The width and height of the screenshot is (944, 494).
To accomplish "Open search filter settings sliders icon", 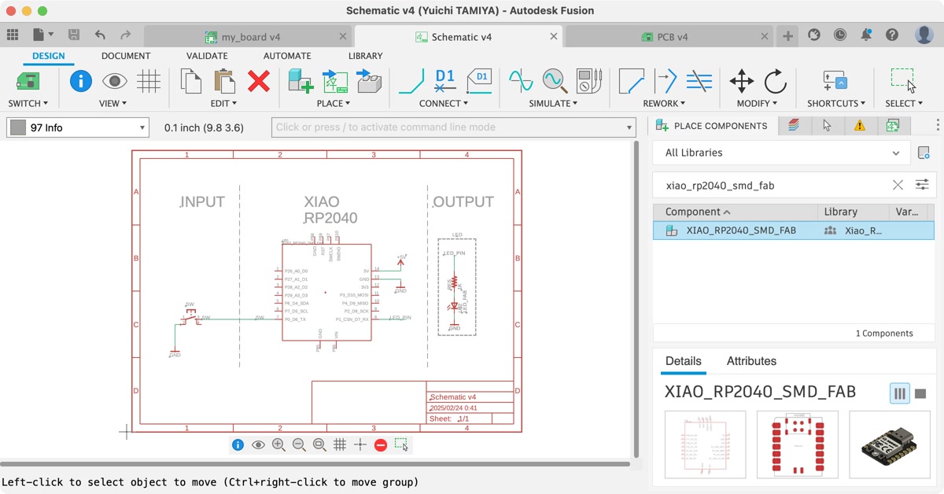I will (922, 185).
